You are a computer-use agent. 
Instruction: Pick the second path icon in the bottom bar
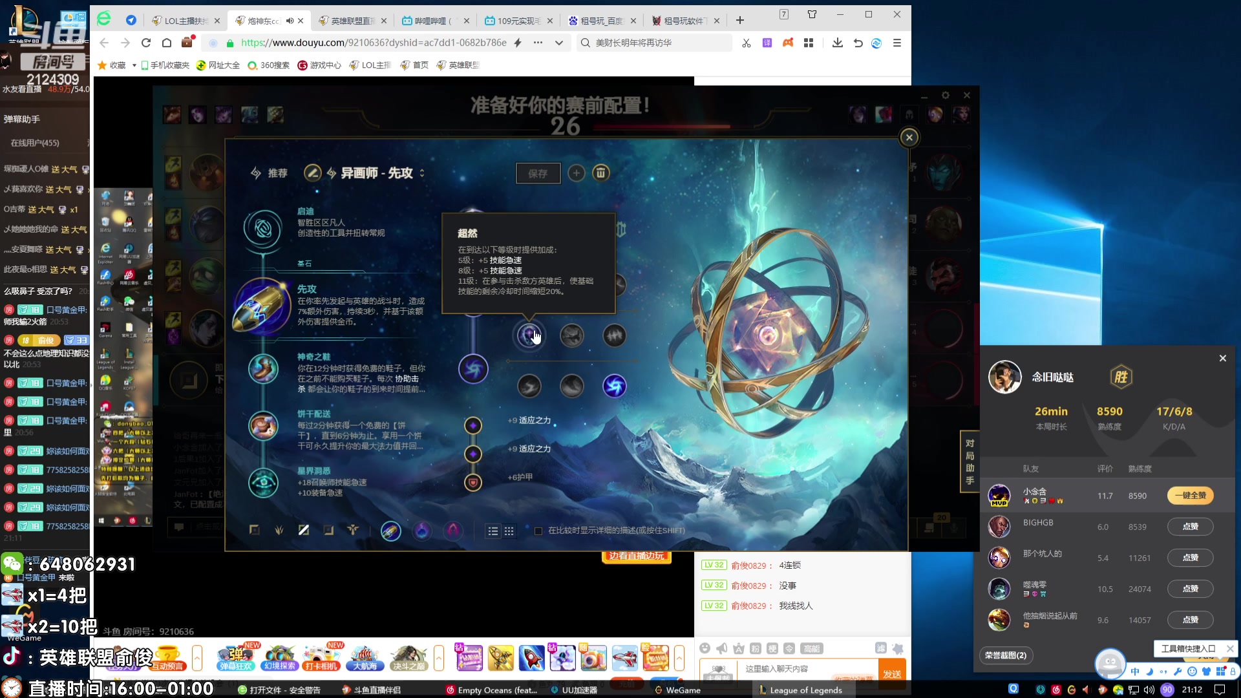(279, 530)
